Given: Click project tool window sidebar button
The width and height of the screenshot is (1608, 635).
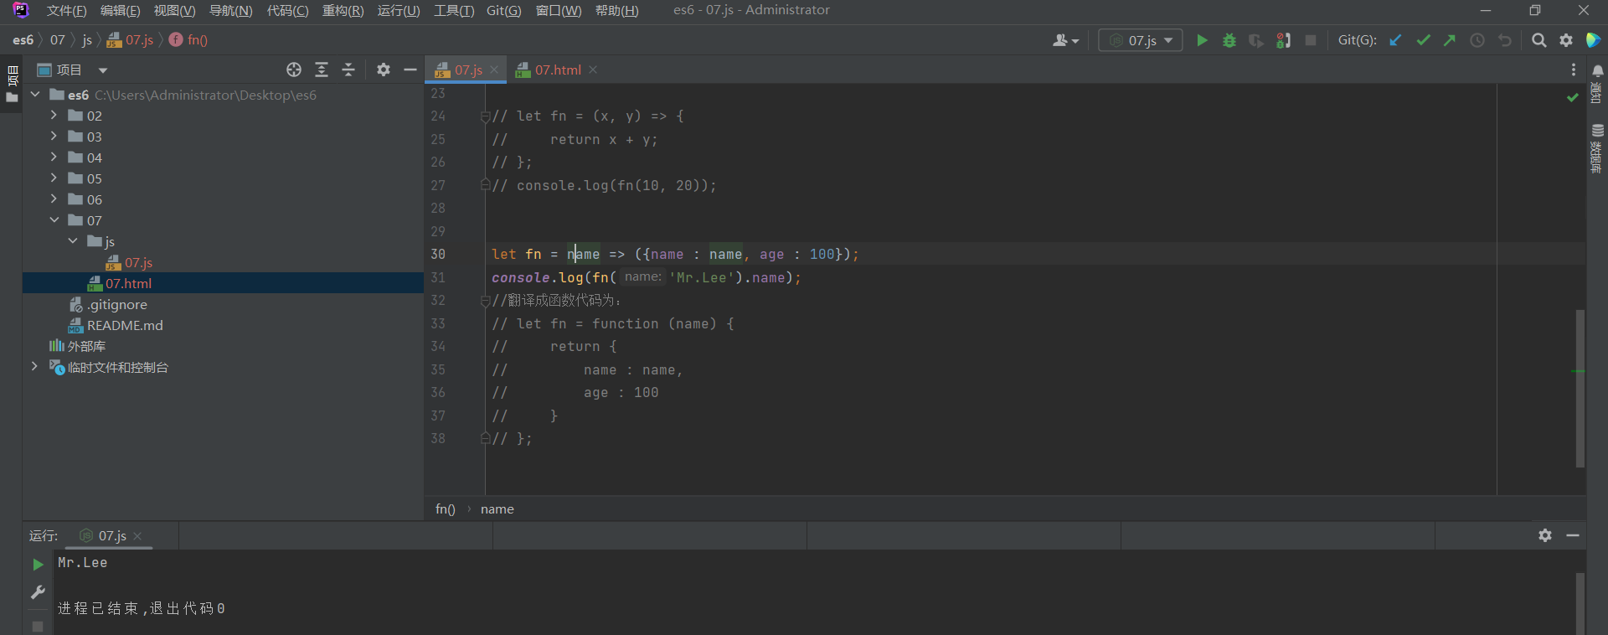Looking at the screenshot, I should (x=12, y=85).
